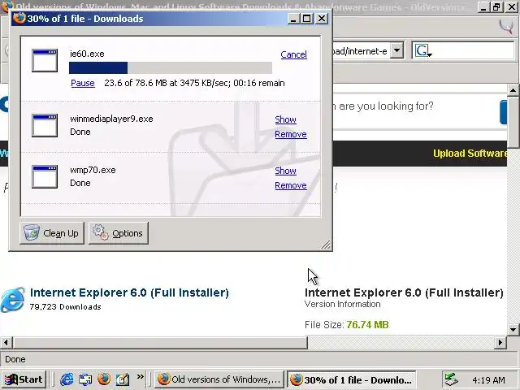The height and width of the screenshot is (390, 520).
Task: Click the horizontal scrollbar thumb
Action: pyautogui.click(x=160, y=342)
